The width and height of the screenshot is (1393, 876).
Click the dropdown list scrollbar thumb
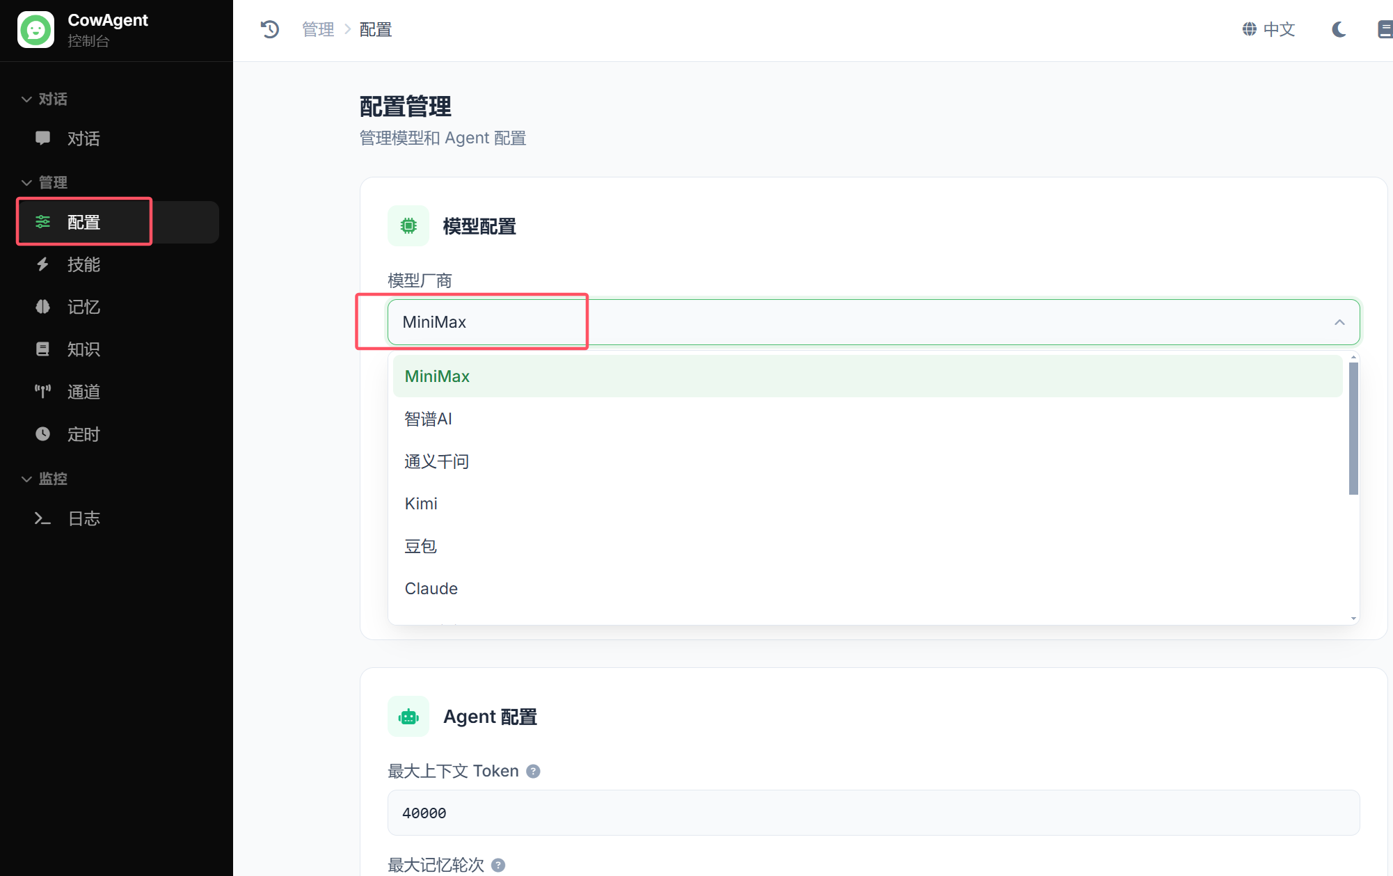(1353, 428)
